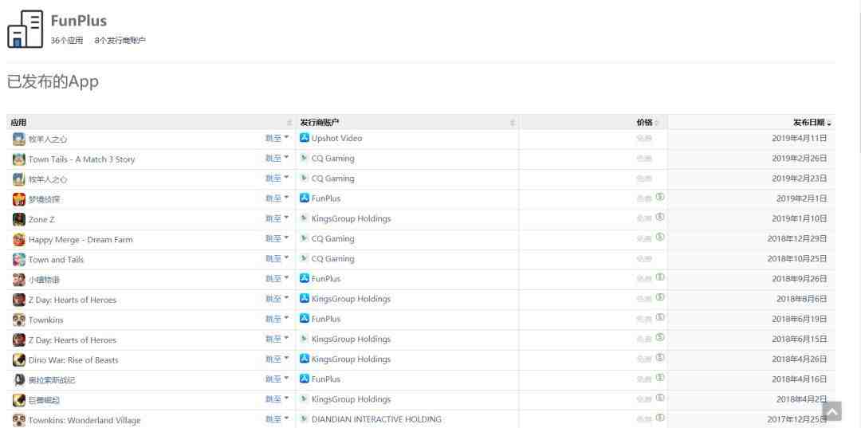Click the Townkins: Wonderland Village app icon
The image size is (861, 428).
pyautogui.click(x=19, y=420)
